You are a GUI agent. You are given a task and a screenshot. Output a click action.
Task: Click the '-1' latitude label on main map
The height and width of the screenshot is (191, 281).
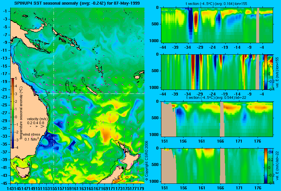click(x=5, y=11)
